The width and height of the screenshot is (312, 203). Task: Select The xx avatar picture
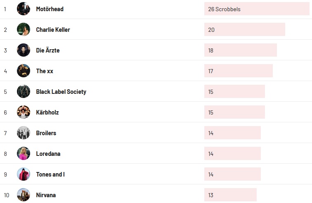coord(24,71)
